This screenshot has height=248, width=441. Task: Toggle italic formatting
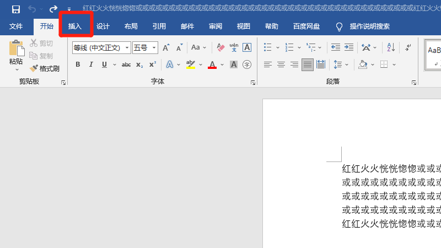(x=91, y=64)
